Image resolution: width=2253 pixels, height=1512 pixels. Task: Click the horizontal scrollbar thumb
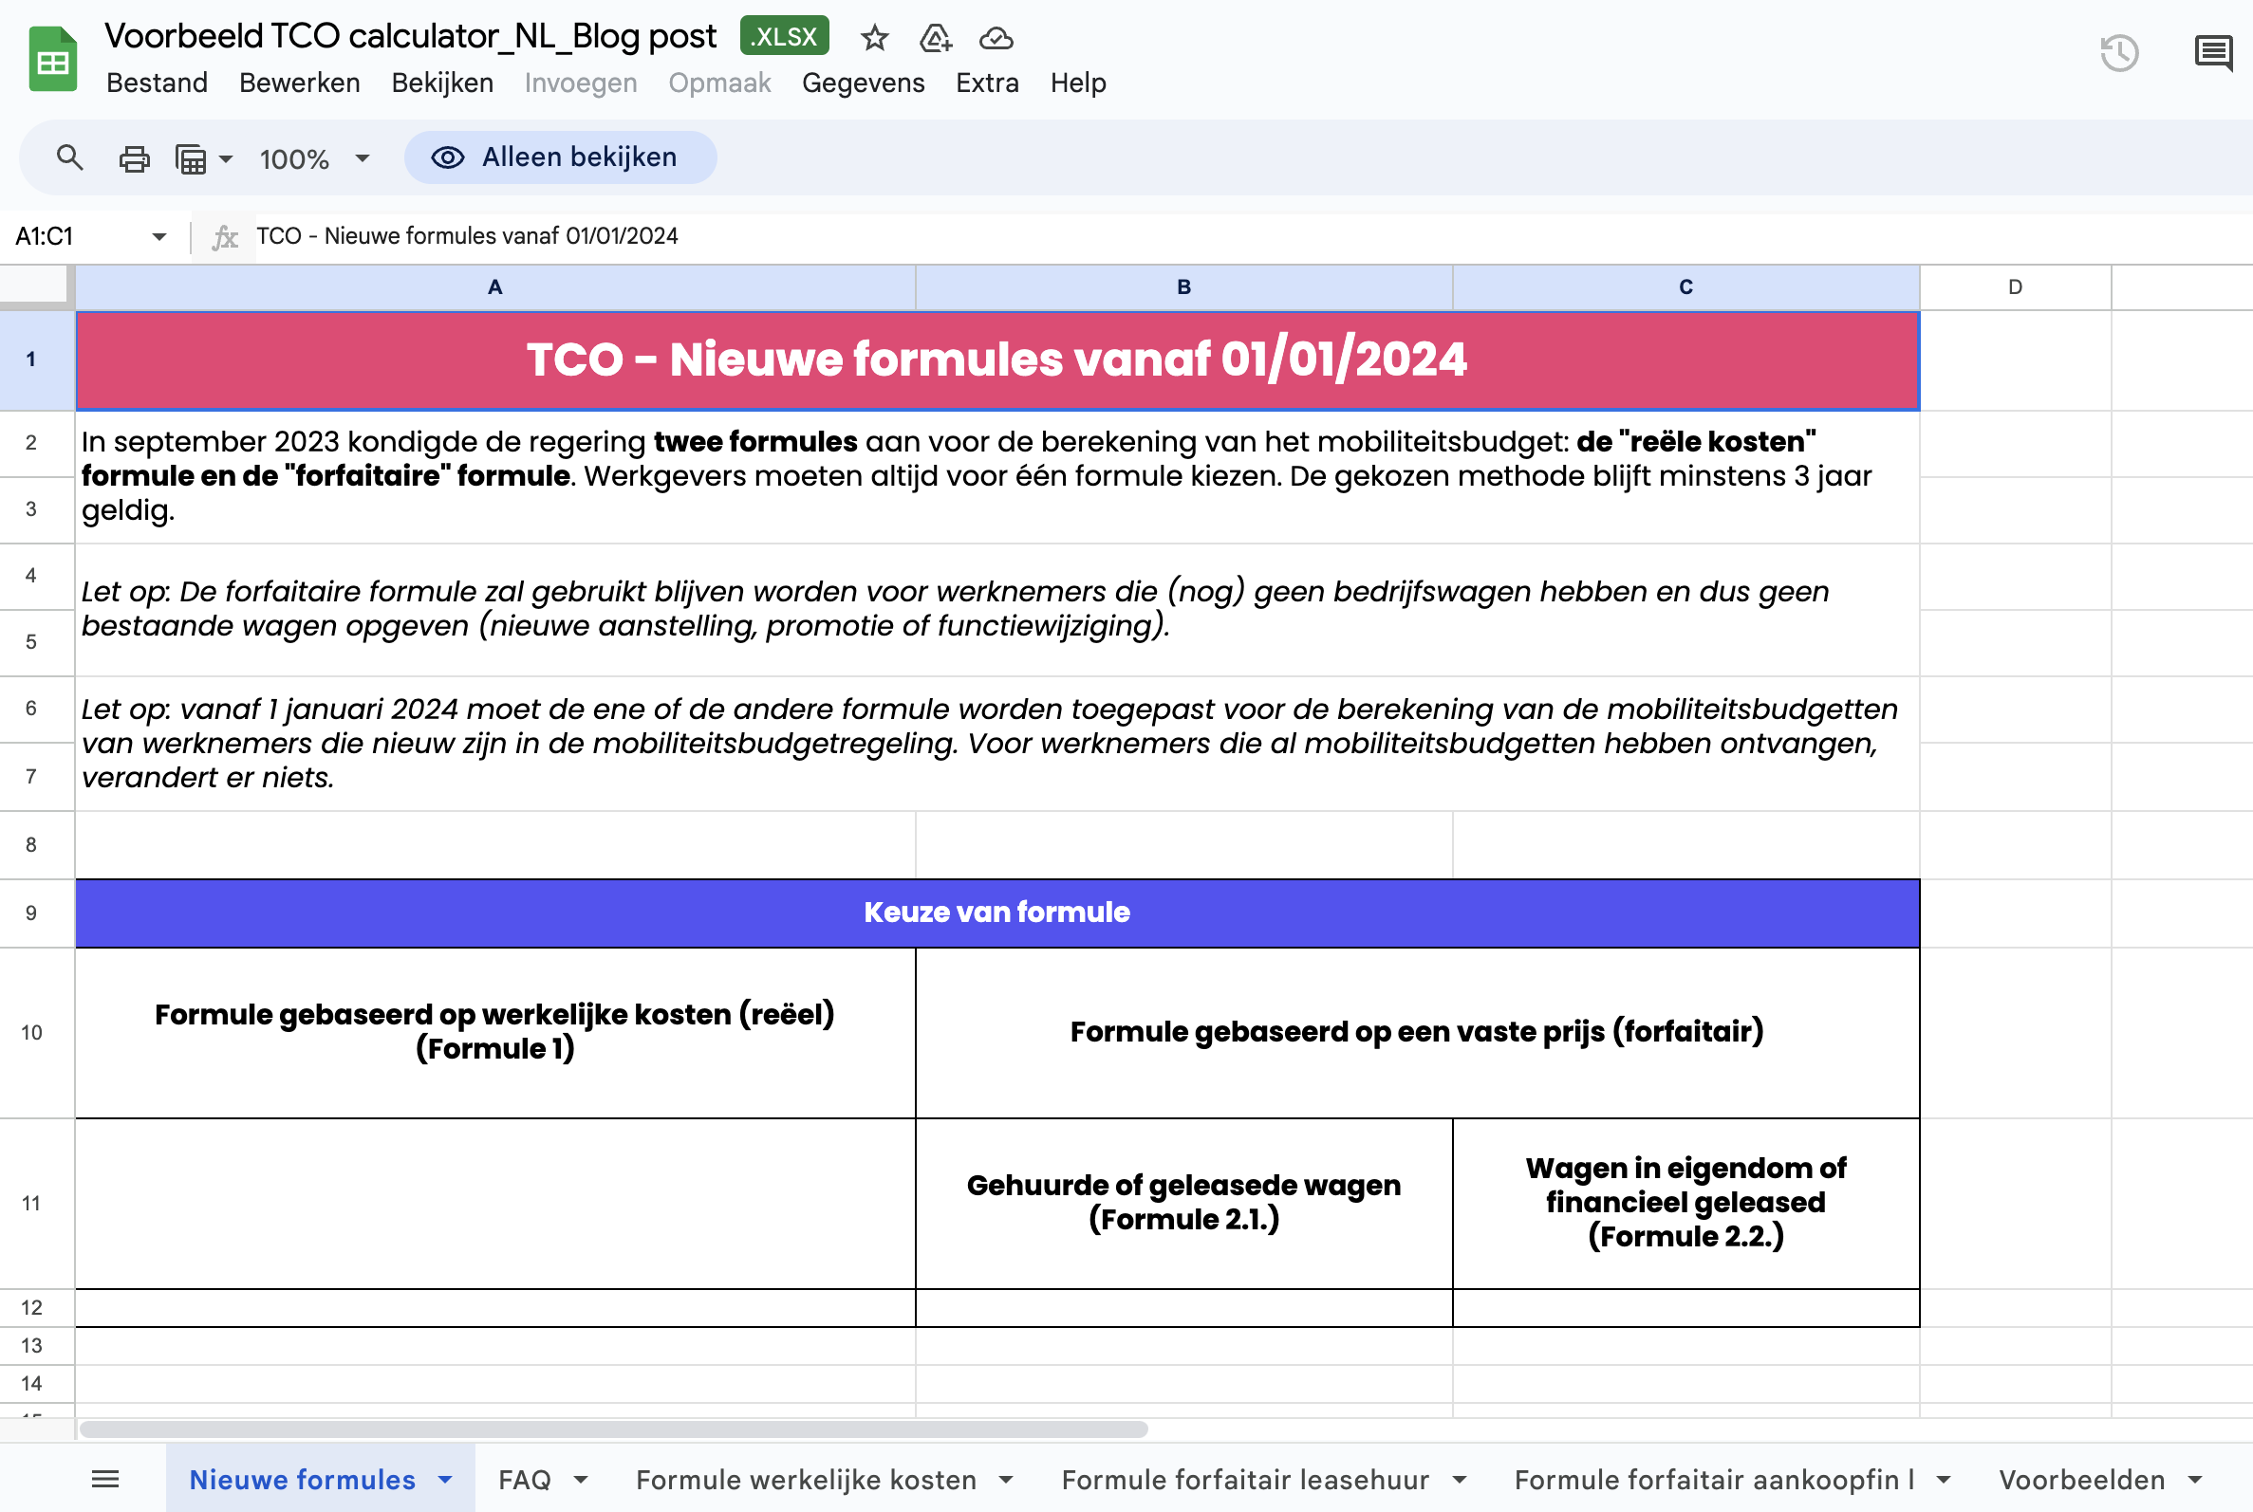click(613, 1429)
